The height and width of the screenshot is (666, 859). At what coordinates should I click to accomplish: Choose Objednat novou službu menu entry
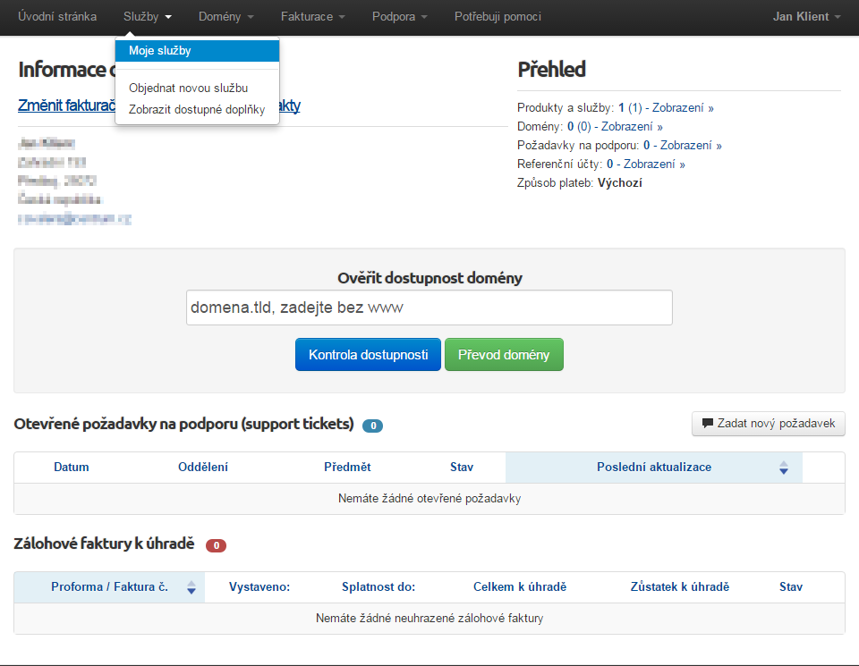(188, 89)
